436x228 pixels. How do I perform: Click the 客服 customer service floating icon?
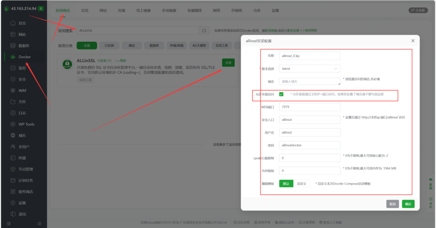pos(430,184)
